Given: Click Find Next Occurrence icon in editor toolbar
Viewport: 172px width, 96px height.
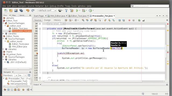Looking at the screenshot, I should tap(91, 20).
